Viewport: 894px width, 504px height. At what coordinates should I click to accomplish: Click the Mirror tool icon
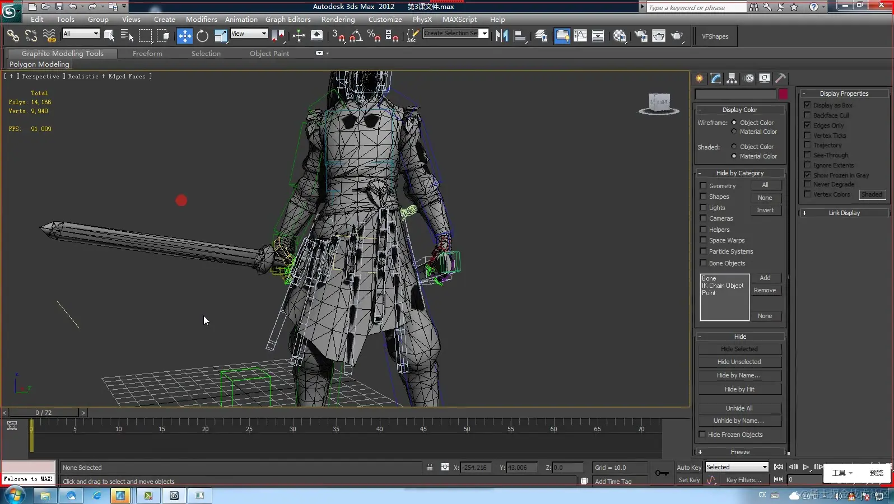pyautogui.click(x=501, y=36)
